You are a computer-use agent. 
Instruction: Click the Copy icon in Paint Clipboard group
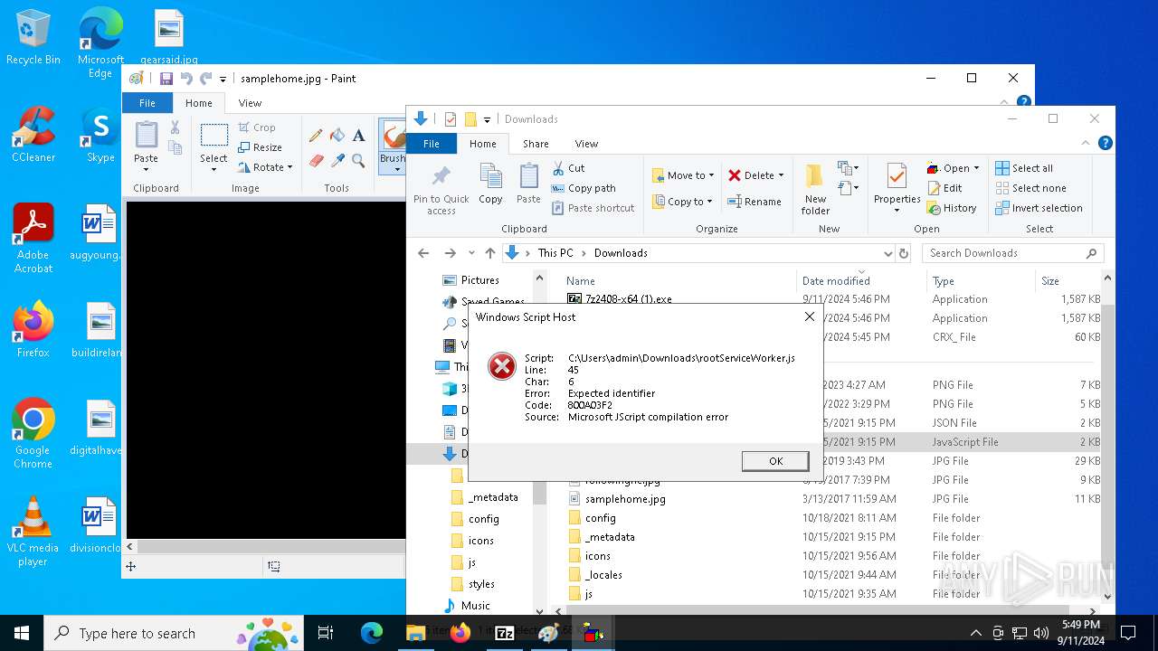175,148
